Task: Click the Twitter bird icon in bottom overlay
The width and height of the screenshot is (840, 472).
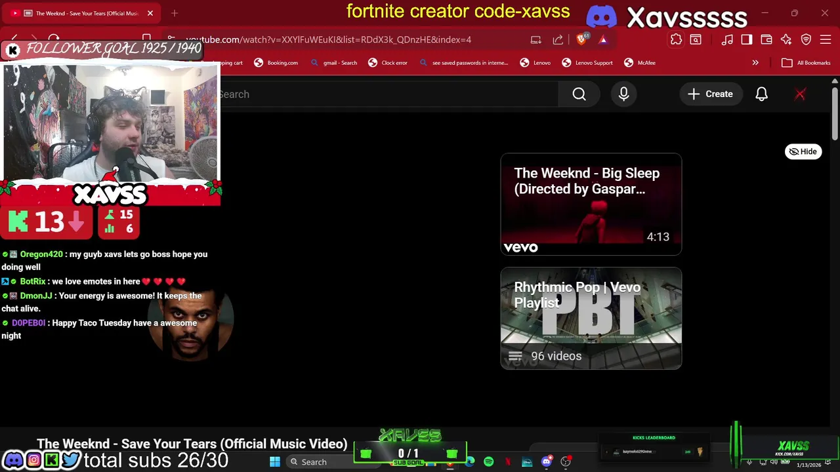Action: point(71,460)
